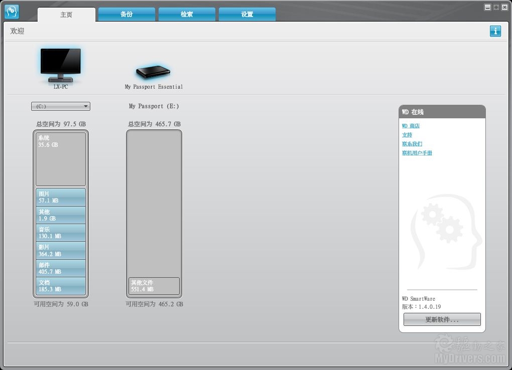
Task: Select the 邮件 405.7 MB category
Action: (x=61, y=268)
